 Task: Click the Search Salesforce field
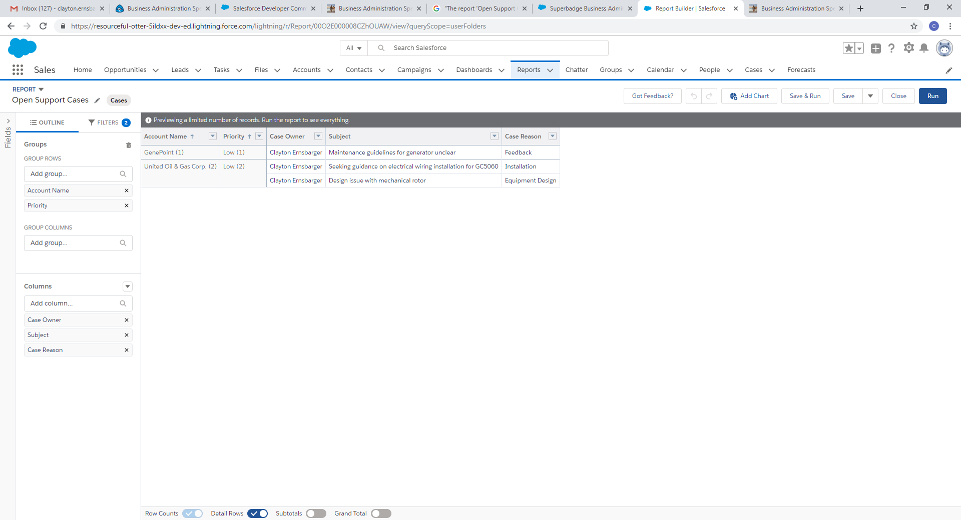coord(488,48)
